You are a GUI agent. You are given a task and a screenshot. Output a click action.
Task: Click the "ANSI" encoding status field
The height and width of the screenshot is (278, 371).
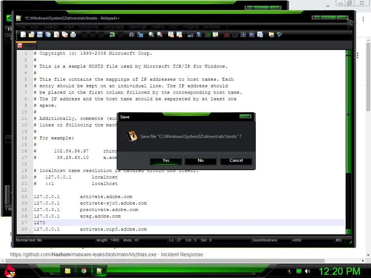click(x=297, y=240)
